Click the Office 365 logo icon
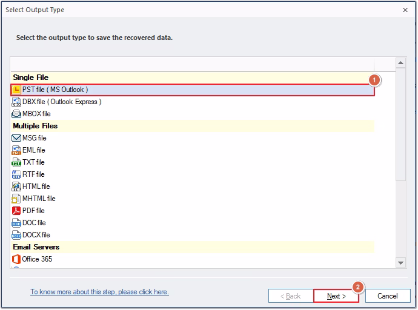 click(x=16, y=259)
